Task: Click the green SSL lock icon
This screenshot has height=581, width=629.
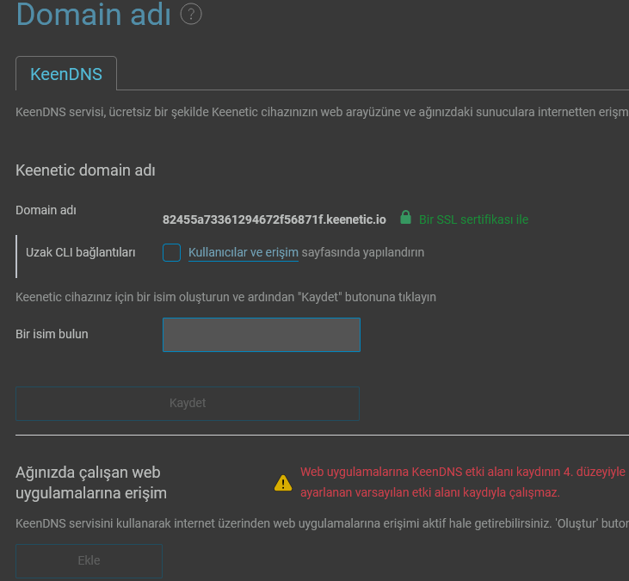Action: coord(405,218)
